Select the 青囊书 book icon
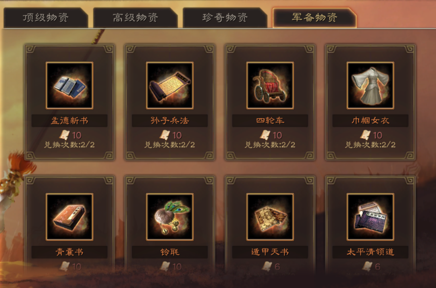436x288 pixels. pos(69,217)
